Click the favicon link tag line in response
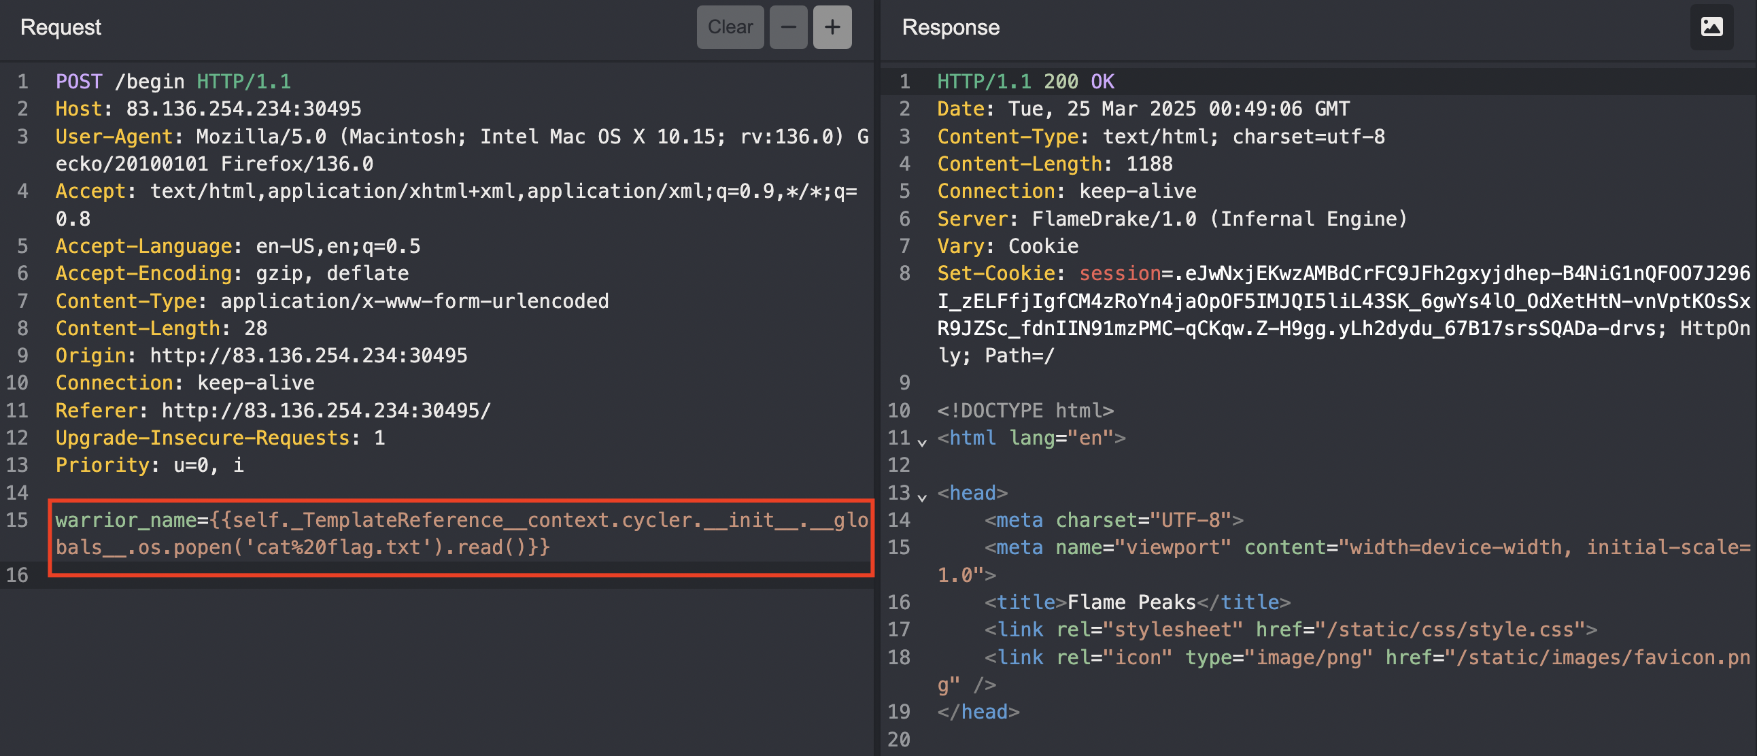 click(1366, 658)
